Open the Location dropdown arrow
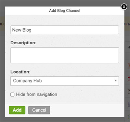This screenshot has height=122, width=130. 116,81
